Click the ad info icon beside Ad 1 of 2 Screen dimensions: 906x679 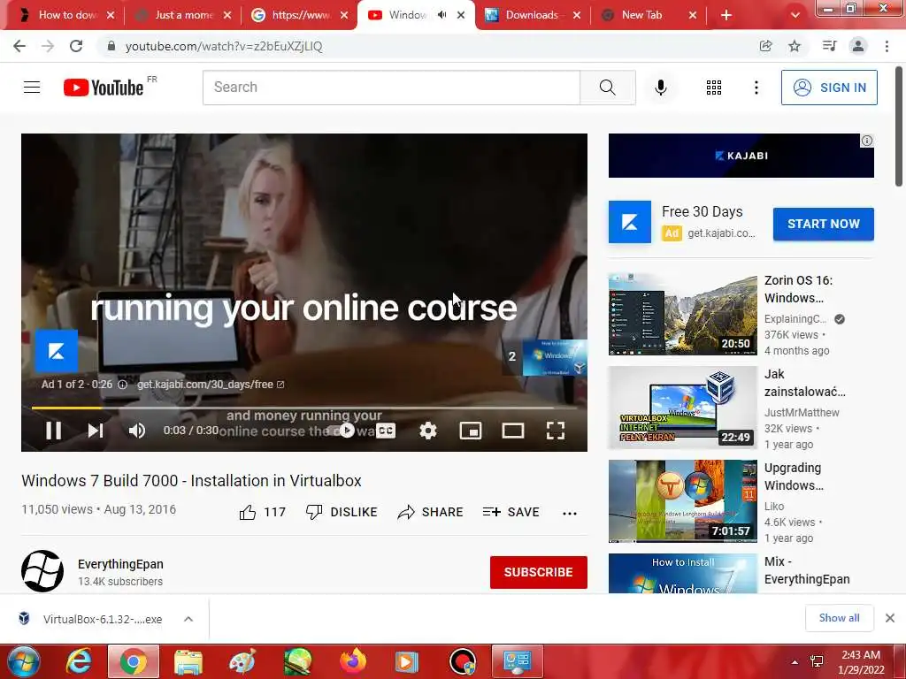click(122, 385)
